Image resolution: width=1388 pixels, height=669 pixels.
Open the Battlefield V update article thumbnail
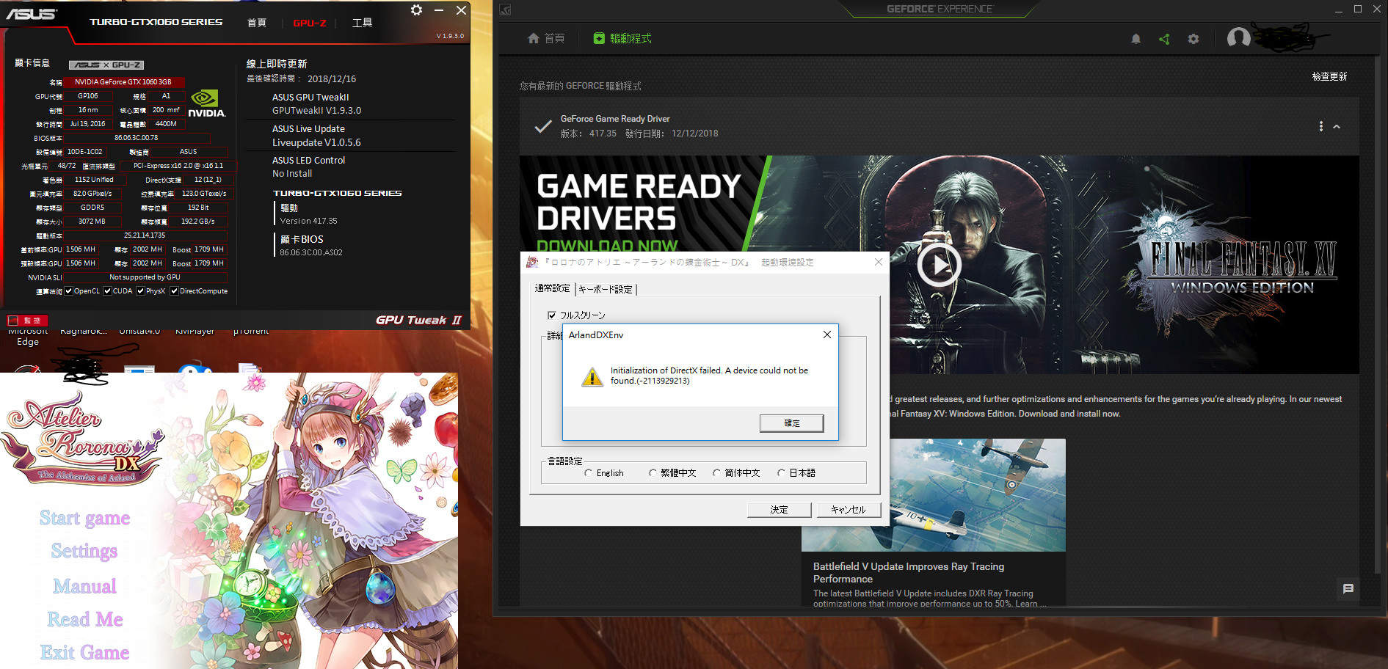click(933, 495)
